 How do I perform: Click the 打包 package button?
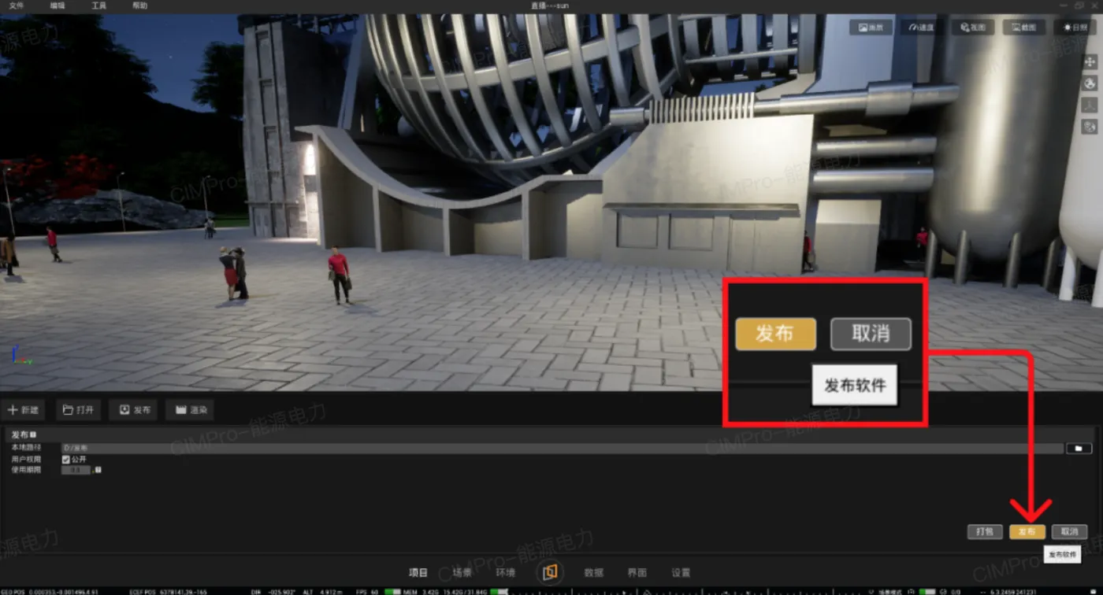pyautogui.click(x=985, y=532)
